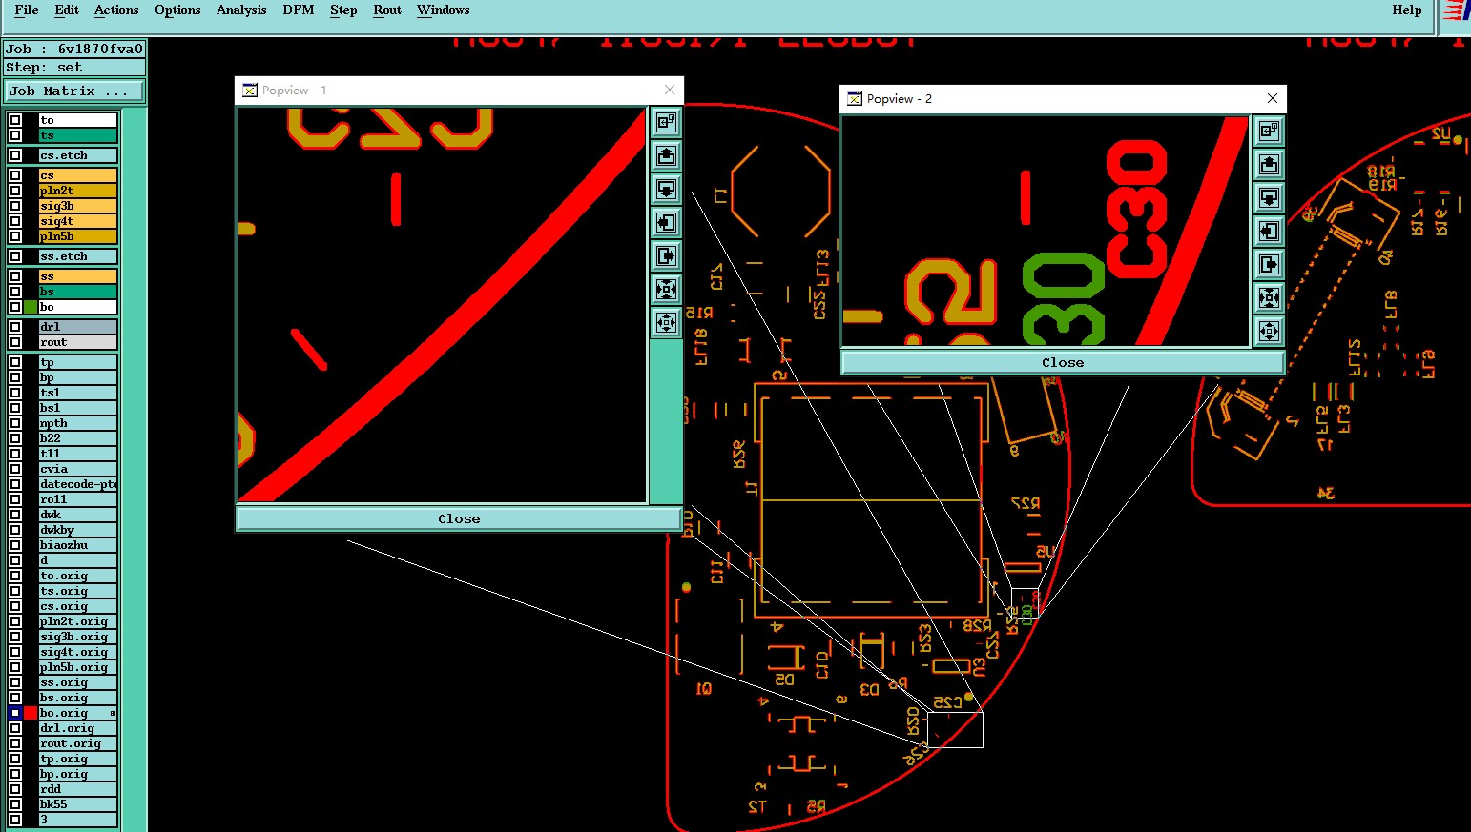The height and width of the screenshot is (832, 1471).
Task: Open the File menu
Action: 27,10
